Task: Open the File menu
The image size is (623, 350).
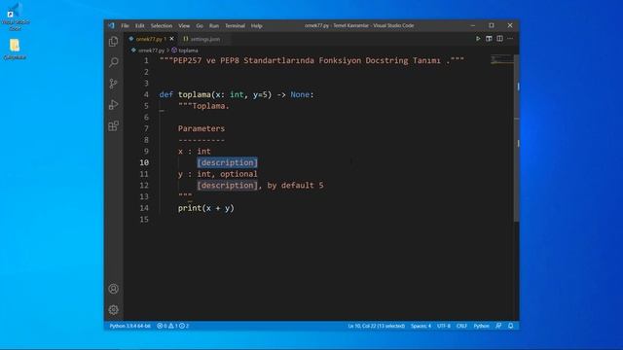Action: tap(125, 25)
